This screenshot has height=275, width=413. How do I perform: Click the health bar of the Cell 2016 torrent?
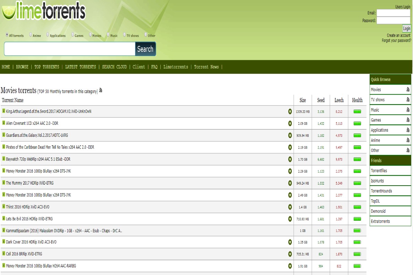pos(357,254)
